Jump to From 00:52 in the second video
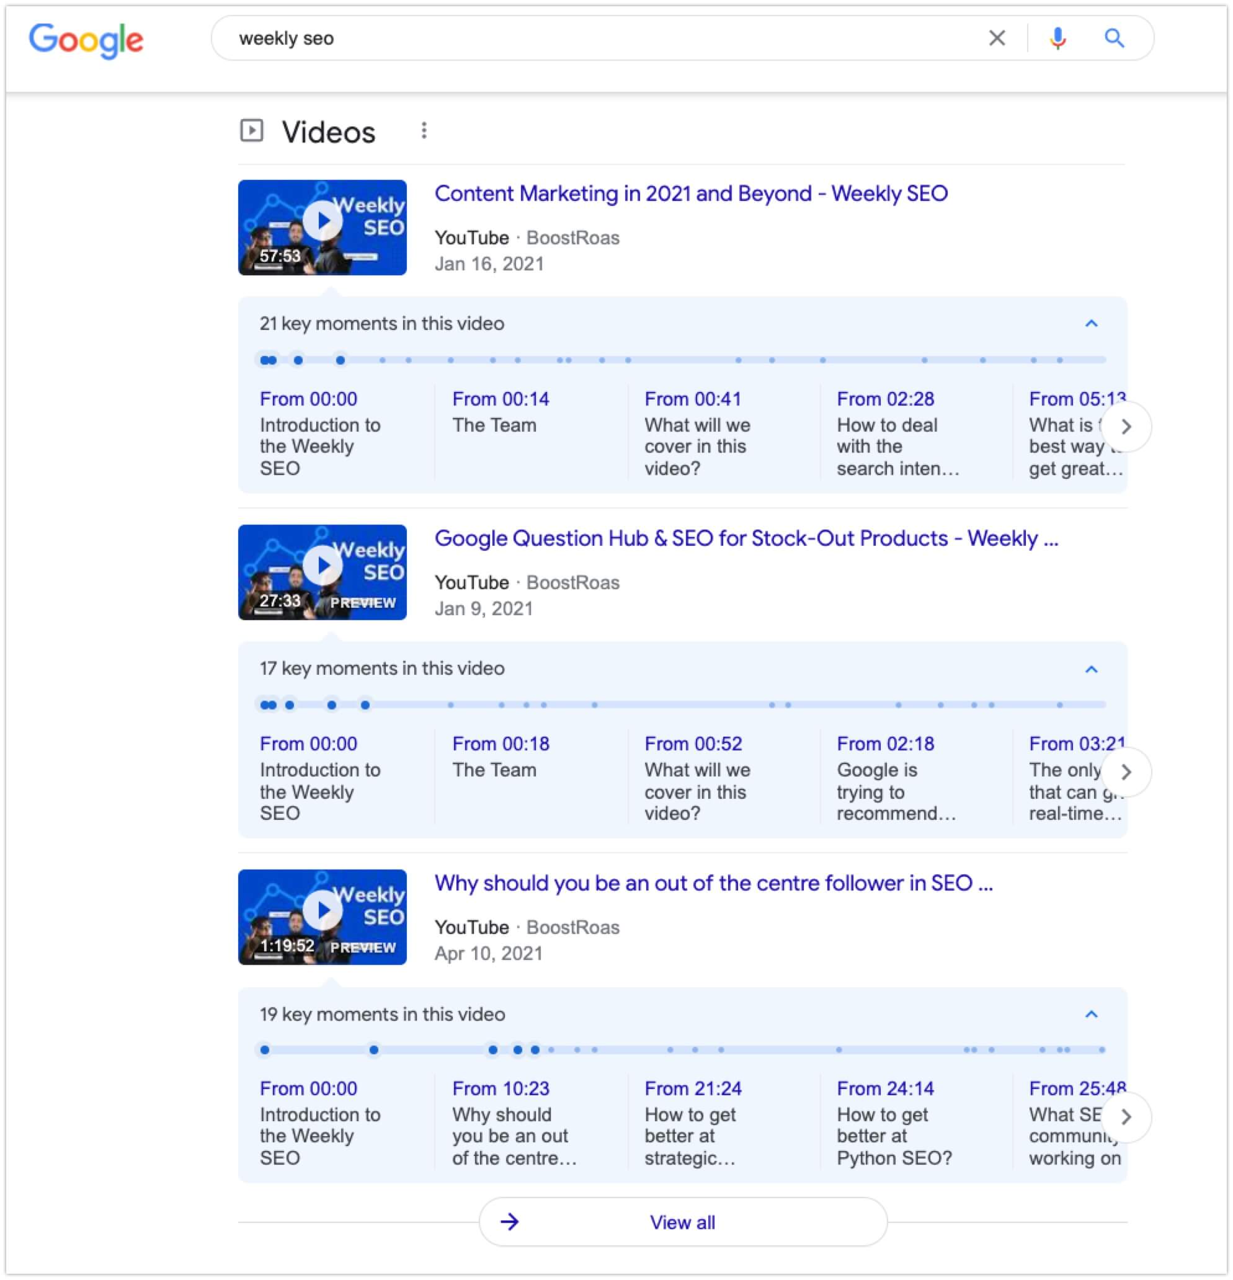Viewport: 1233px width, 1280px height. pyautogui.click(x=698, y=778)
